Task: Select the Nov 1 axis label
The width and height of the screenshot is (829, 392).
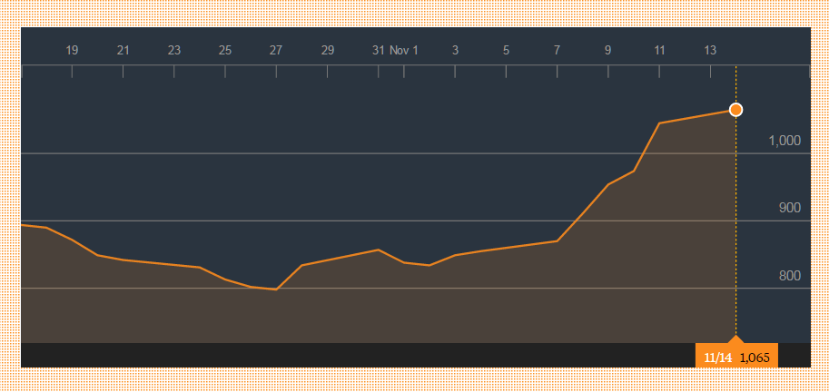Action: pos(404,51)
